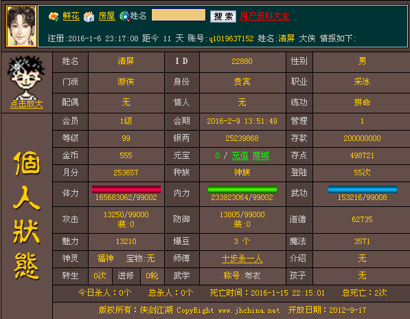
Task: Click the 爆豆 value 3 个
Action: coord(242,241)
